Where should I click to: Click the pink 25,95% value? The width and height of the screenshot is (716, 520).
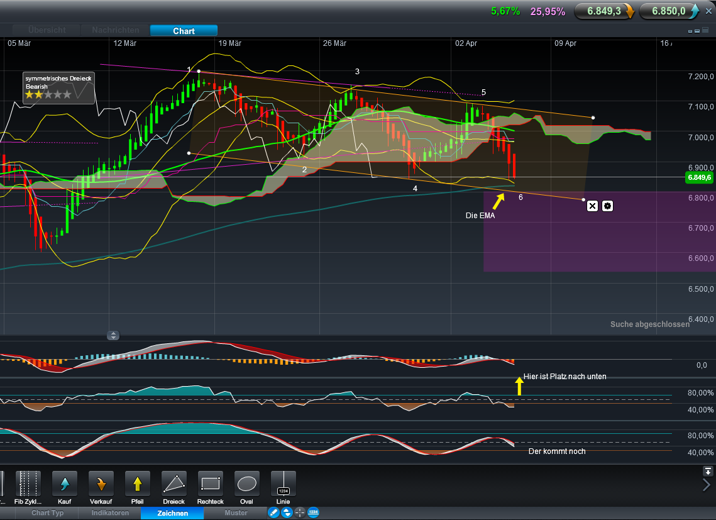click(548, 12)
